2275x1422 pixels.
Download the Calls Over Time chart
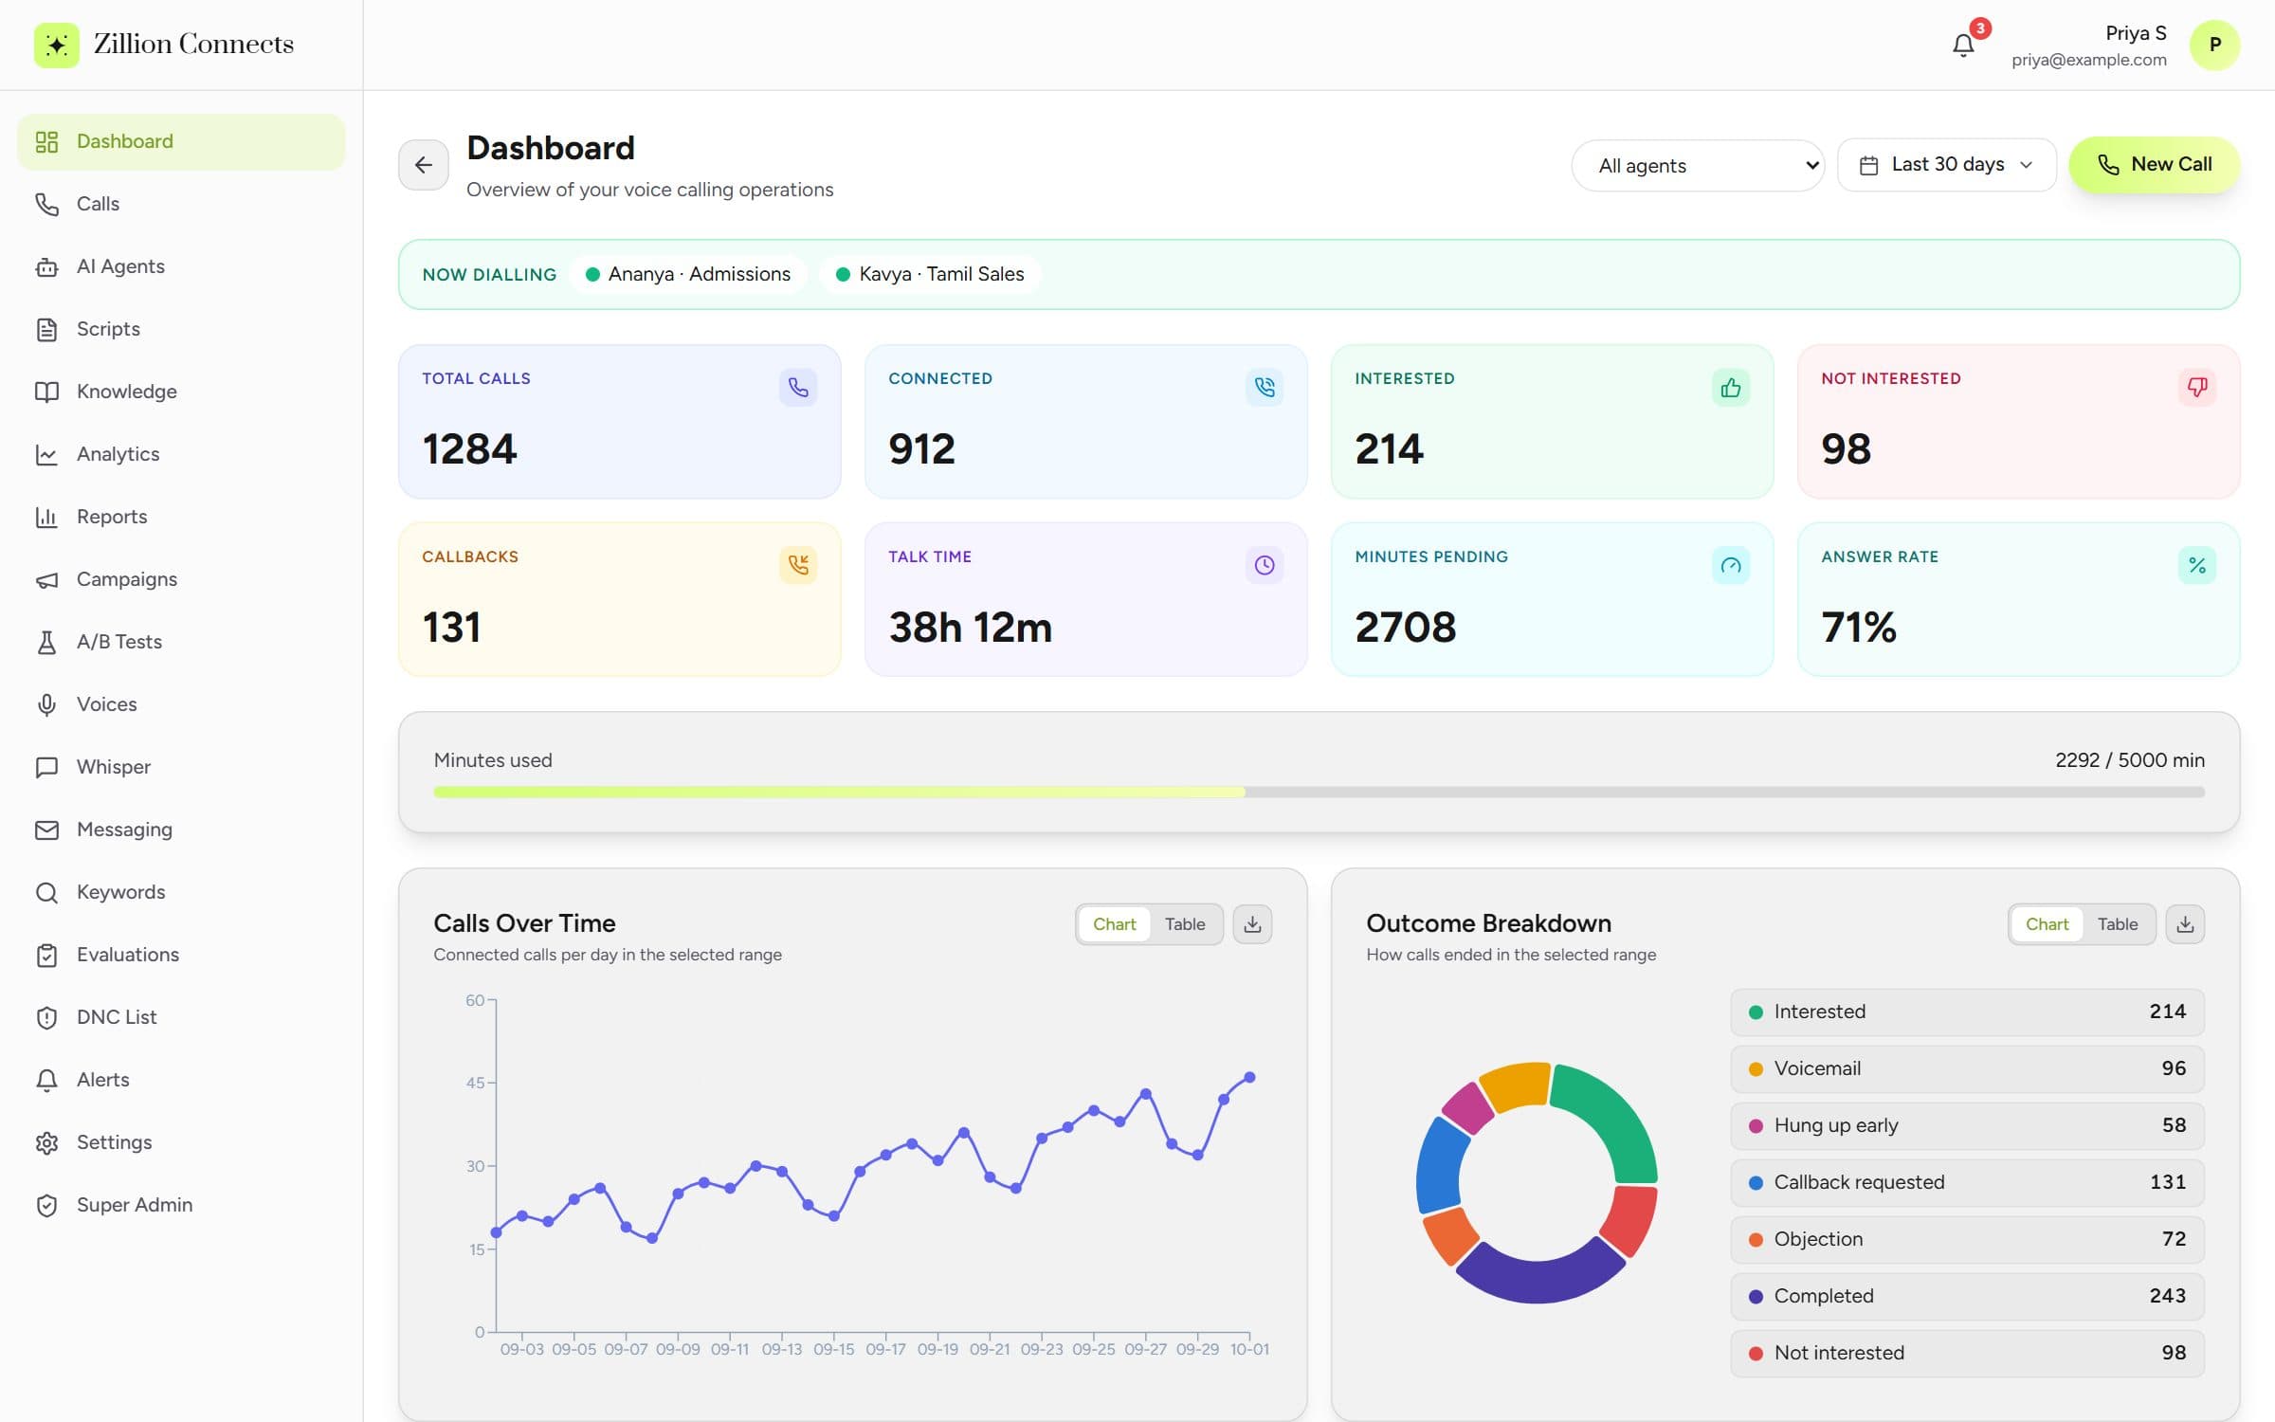[1252, 923]
